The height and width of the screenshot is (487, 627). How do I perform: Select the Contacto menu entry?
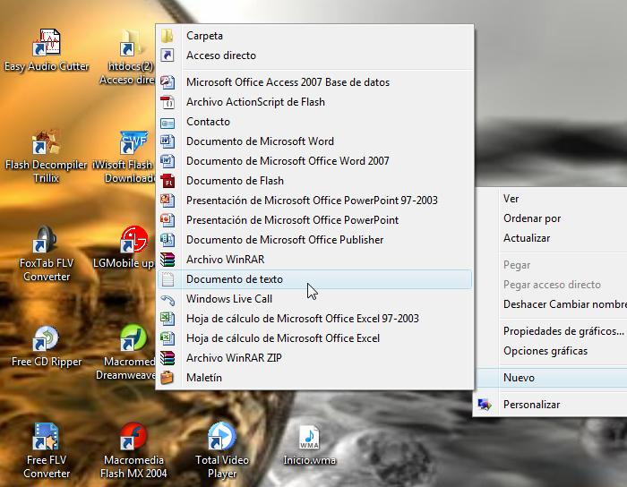coord(314,122)
